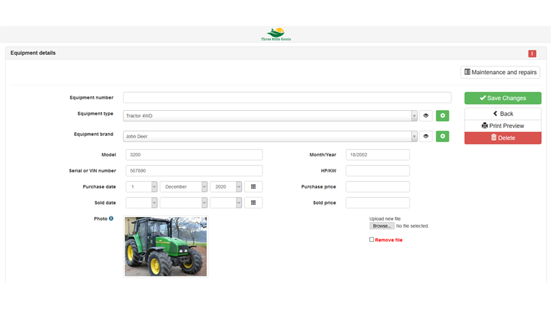Click the Three Hills Goats logo

(x=276, y=35)
